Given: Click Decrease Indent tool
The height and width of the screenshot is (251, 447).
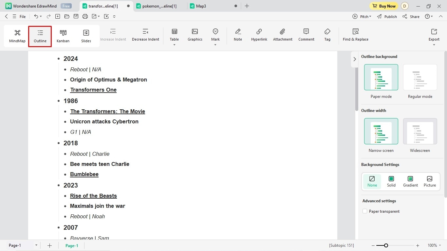Looking at the screenshot, I should 145,35.
